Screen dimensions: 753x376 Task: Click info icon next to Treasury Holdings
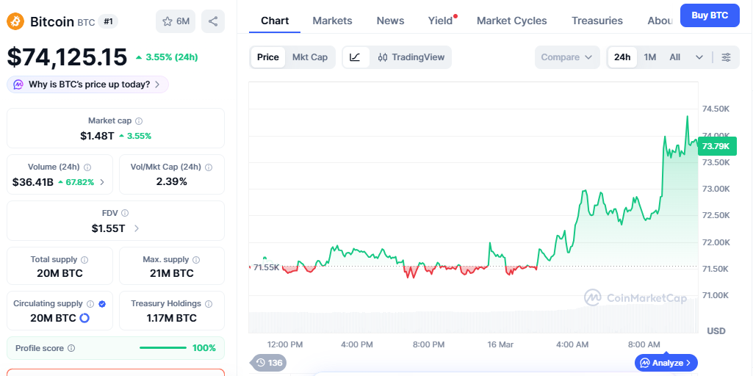[x=209, y=304]
